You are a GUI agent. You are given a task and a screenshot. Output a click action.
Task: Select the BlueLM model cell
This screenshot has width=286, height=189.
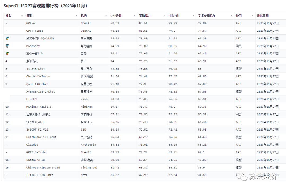[x=52, y=99]
